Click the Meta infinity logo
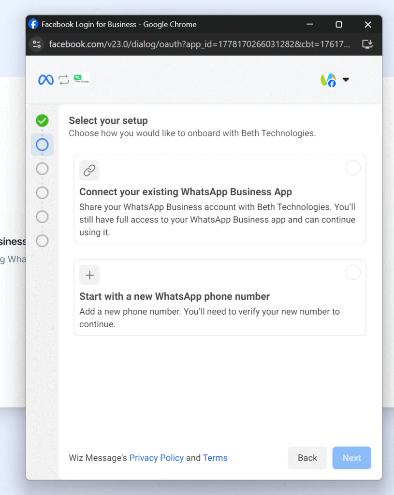The image size is (394, 495). (46, 80)
